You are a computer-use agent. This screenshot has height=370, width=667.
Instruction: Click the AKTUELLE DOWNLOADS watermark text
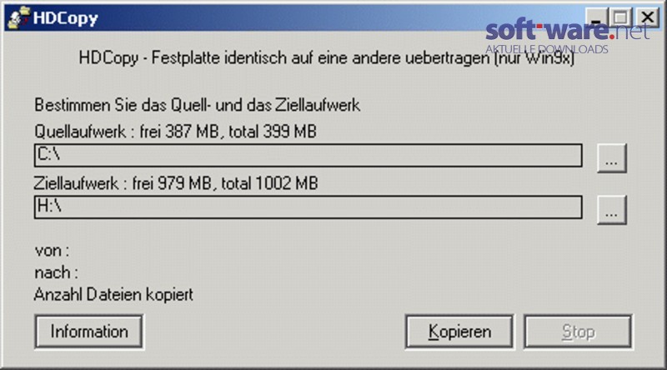tap(547, 49)
